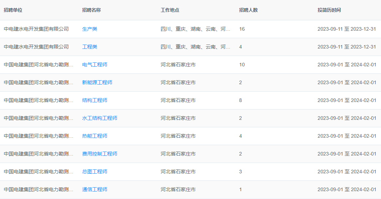
Task: Select the date range in the 水工结构工程师 row
Action: pos(347,118)
